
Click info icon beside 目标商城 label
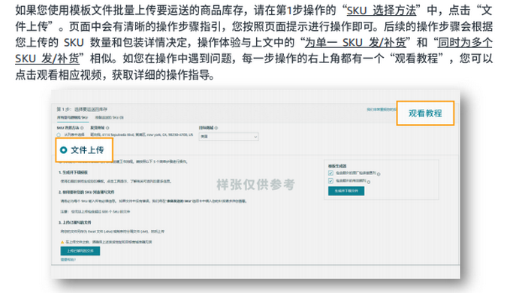pyautogui.click(x=216, y=128)
